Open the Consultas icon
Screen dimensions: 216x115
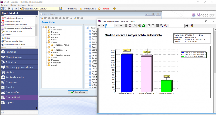(99, 8)
